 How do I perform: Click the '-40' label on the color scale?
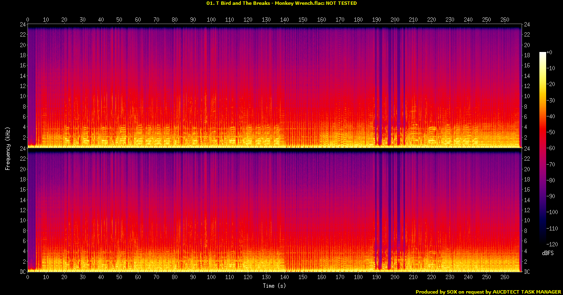pos(551,116)
